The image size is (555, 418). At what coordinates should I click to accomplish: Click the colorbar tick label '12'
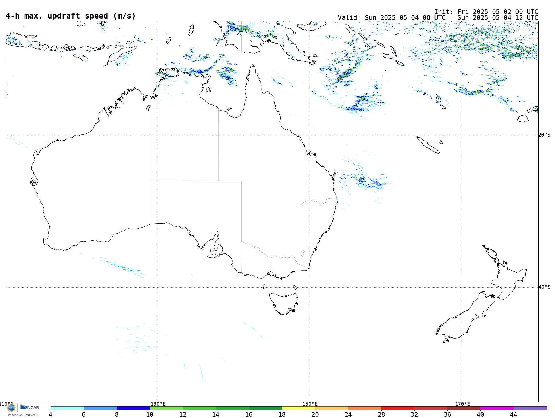pyautogui.click(x=183, y=414)
